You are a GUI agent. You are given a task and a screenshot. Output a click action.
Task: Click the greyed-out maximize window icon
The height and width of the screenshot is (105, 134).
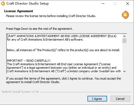[x=115, y=4]
